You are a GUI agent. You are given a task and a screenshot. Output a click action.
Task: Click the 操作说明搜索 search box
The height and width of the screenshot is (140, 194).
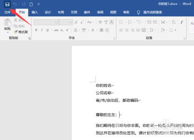(x=152, y=12)
